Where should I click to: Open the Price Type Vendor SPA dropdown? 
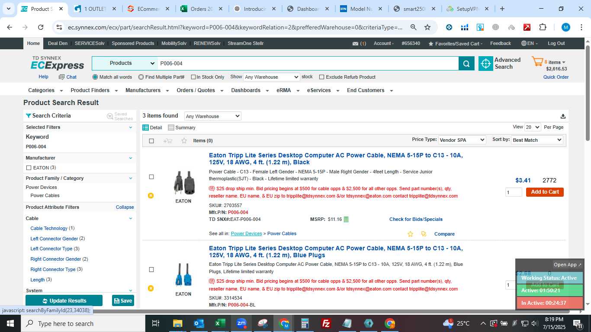click(462, 140)
